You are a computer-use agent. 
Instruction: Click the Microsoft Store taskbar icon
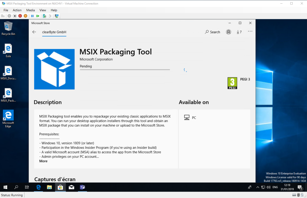60,187
